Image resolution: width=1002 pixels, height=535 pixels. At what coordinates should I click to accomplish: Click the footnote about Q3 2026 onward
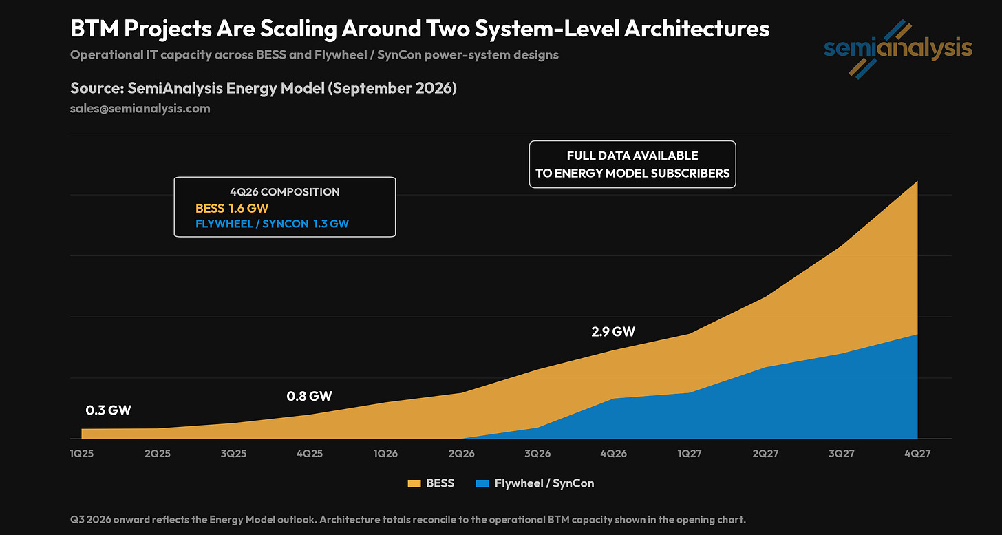pyautogui.click(x=408, y=518)
